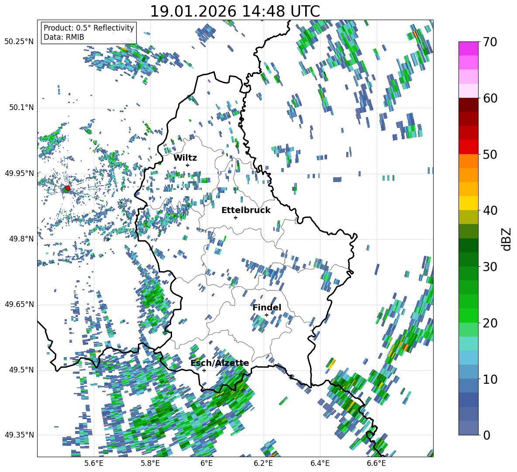Click the latitude label 49.65°N

[19, 304]
